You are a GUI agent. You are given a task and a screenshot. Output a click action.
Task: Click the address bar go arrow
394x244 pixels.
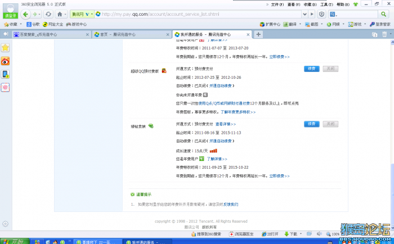(312, 14)
